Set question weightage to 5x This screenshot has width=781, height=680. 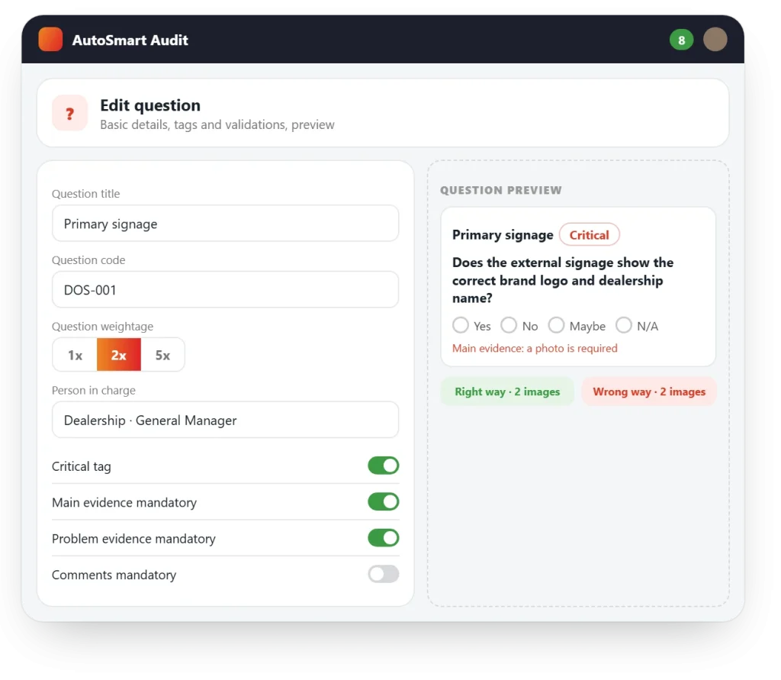tap(162, 355)
